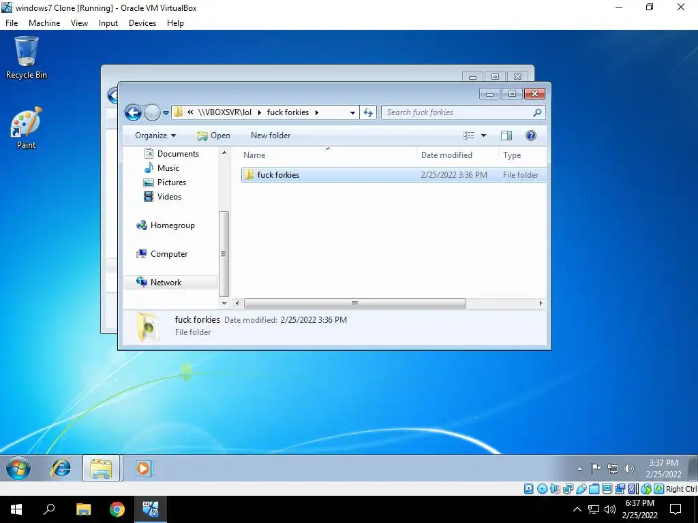Viewport: 698px width, 523px height.
Task: Open the VirtualBox Machine menu
Action: 44,23
